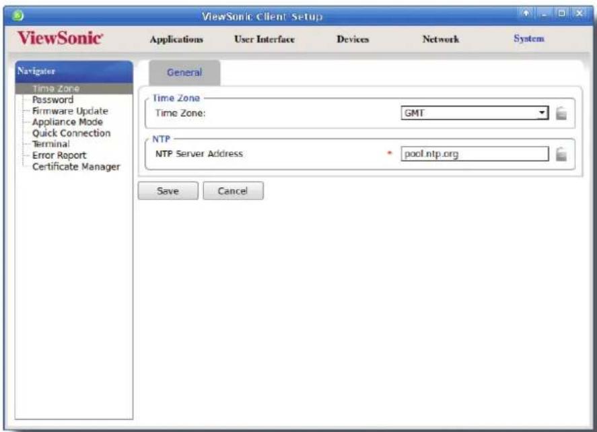Image resolution: width=597 pixels, height=432 pixels.
Task: Click the green icon in the title bar
Action: [x=17, y=15]
